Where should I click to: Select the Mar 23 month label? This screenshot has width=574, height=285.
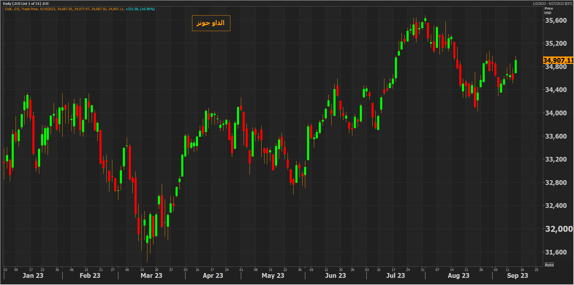coord(151,275)
